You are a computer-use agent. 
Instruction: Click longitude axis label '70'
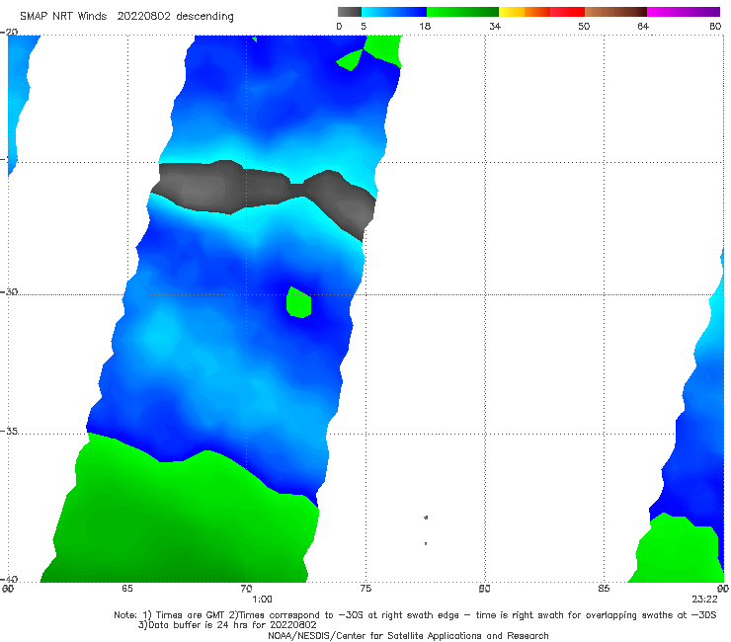tap(246, 589)
